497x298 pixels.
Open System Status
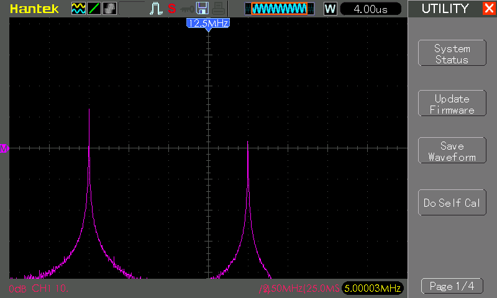pos(452,53)
